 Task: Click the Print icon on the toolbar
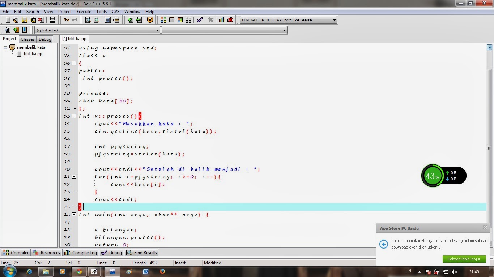(x=53, y=20)
